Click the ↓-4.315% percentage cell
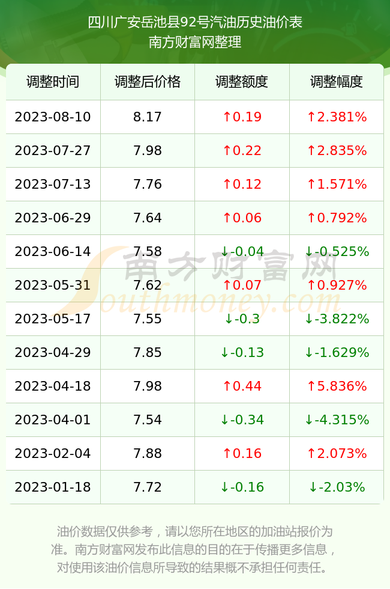390x589 pixels. click(337, 420)
